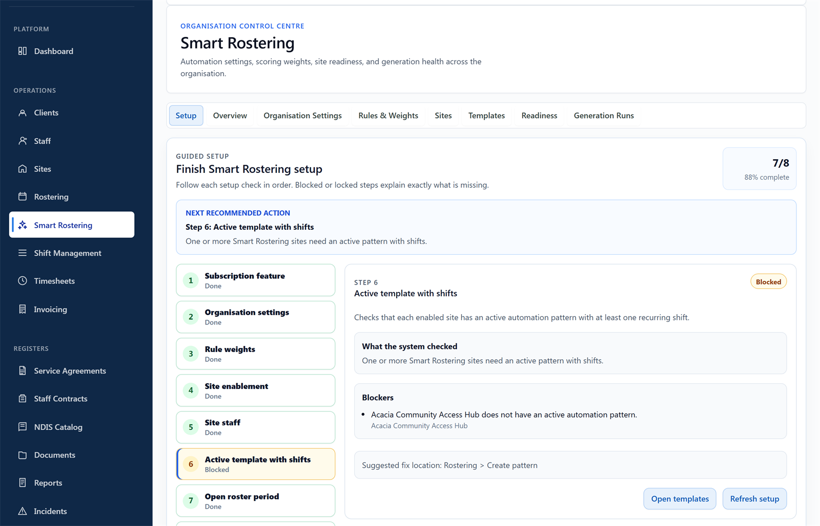Open the NDIS Catalog register
820x526 pixels.
tap(72, 427)
